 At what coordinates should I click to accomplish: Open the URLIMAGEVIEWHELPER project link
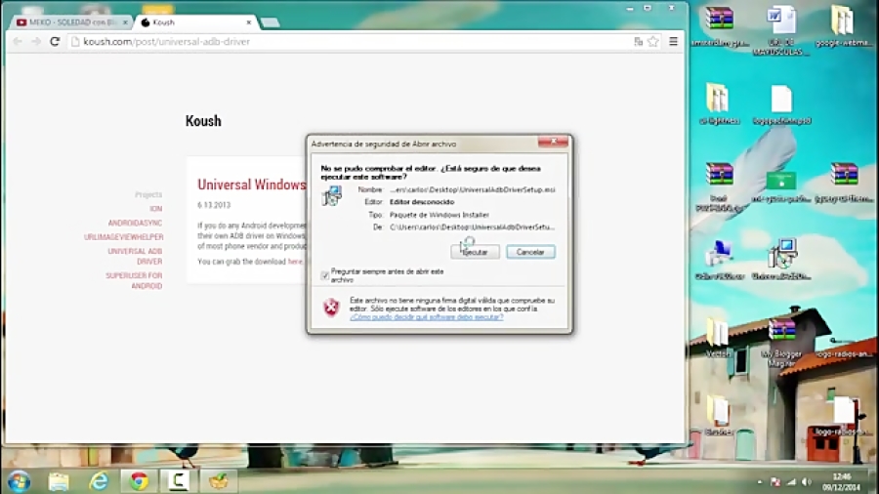coord(124,237)
